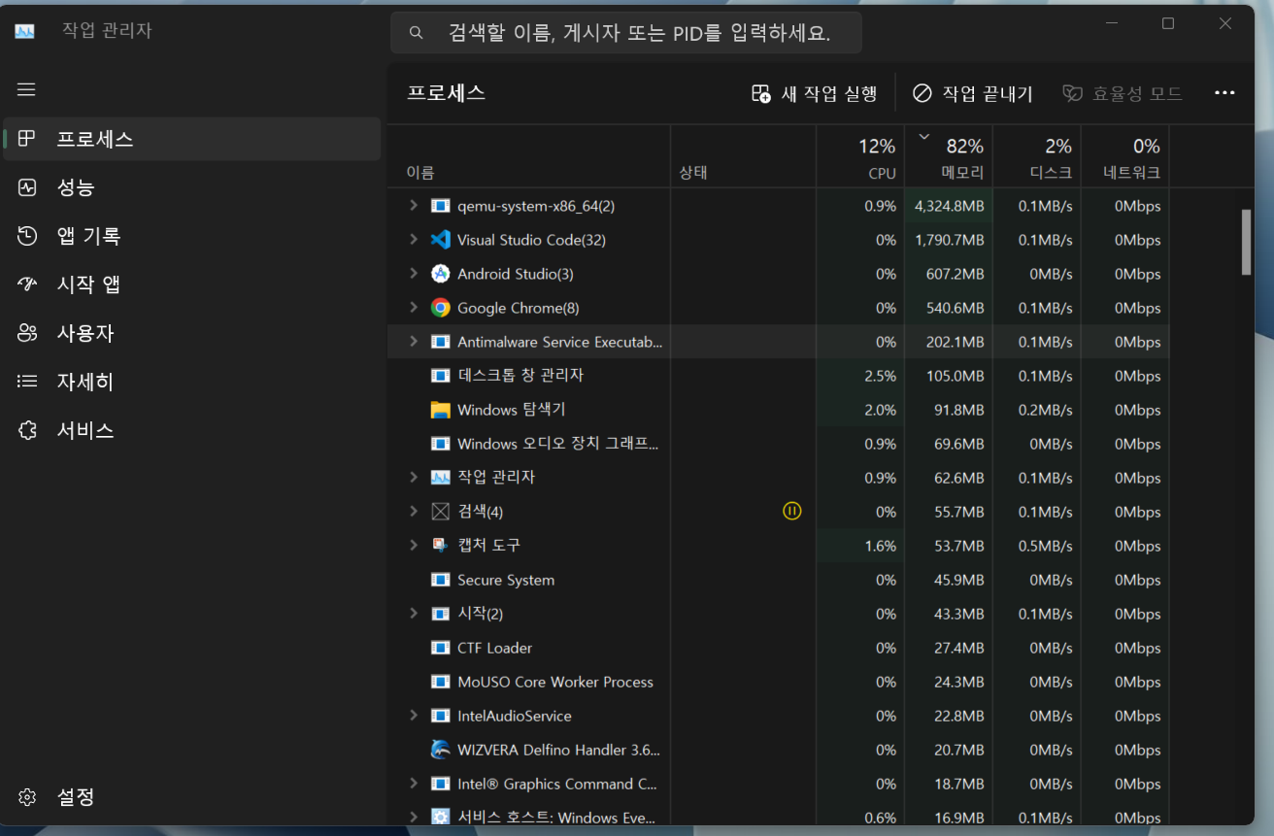This screenshot has height=836, width=1274.
Task: Select the CTF Loader process name
Action: tap(495, 648)
